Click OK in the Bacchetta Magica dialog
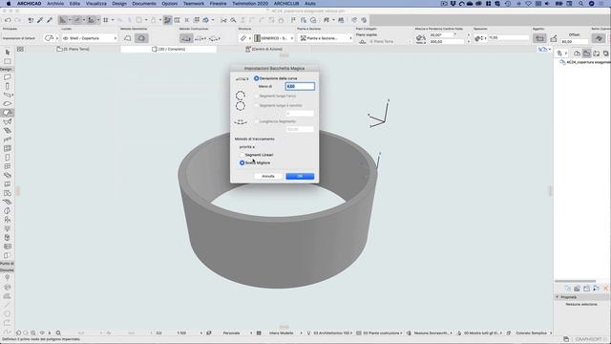This screenshot has height=344, width=611. [x=300, y=176]
